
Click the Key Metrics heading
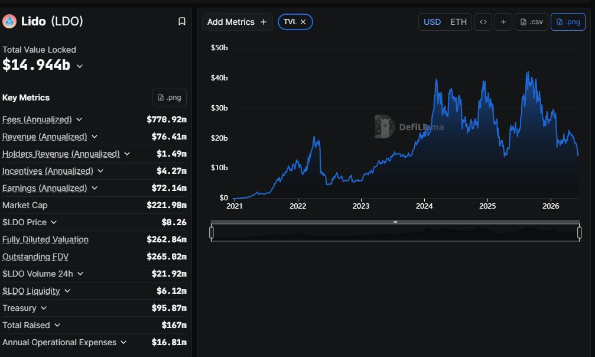pos(26,98)
